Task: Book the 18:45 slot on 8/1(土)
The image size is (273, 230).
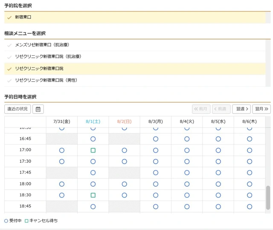Action: click(93, 207)
